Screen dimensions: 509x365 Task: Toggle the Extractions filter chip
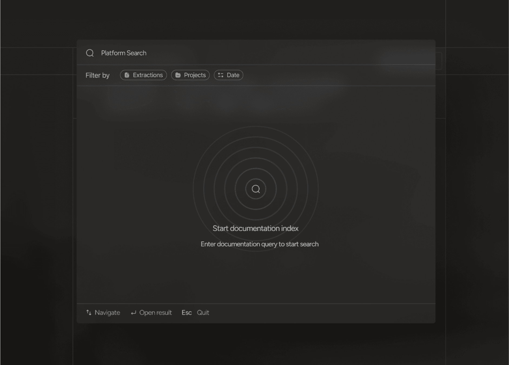[x=143, y=75]
